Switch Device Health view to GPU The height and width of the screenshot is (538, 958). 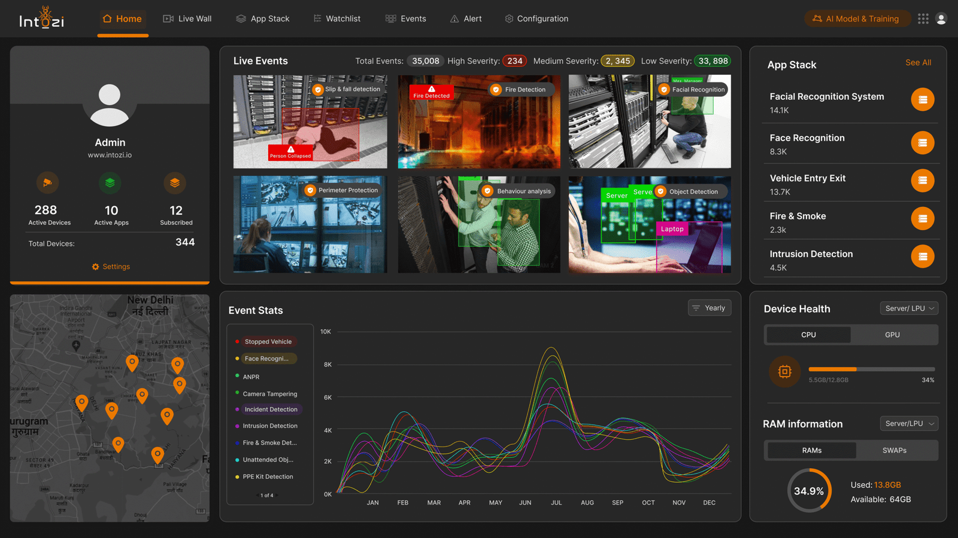[893, 335]
